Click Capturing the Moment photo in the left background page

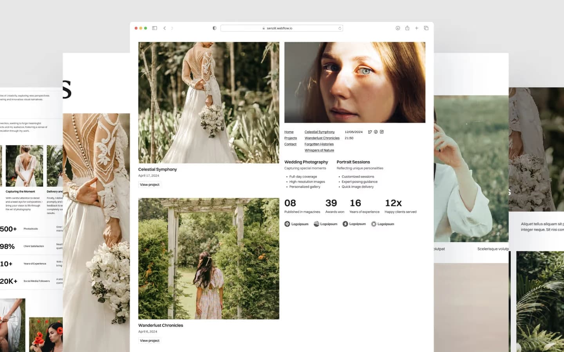(24, 166)
